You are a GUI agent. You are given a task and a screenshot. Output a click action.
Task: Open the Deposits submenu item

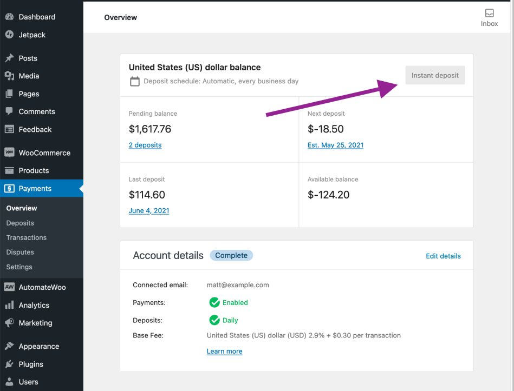20,223
